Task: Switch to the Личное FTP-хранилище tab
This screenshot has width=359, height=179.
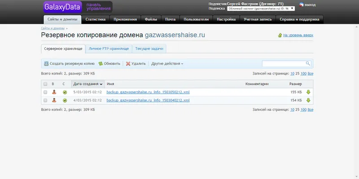Action: point(109,49)
